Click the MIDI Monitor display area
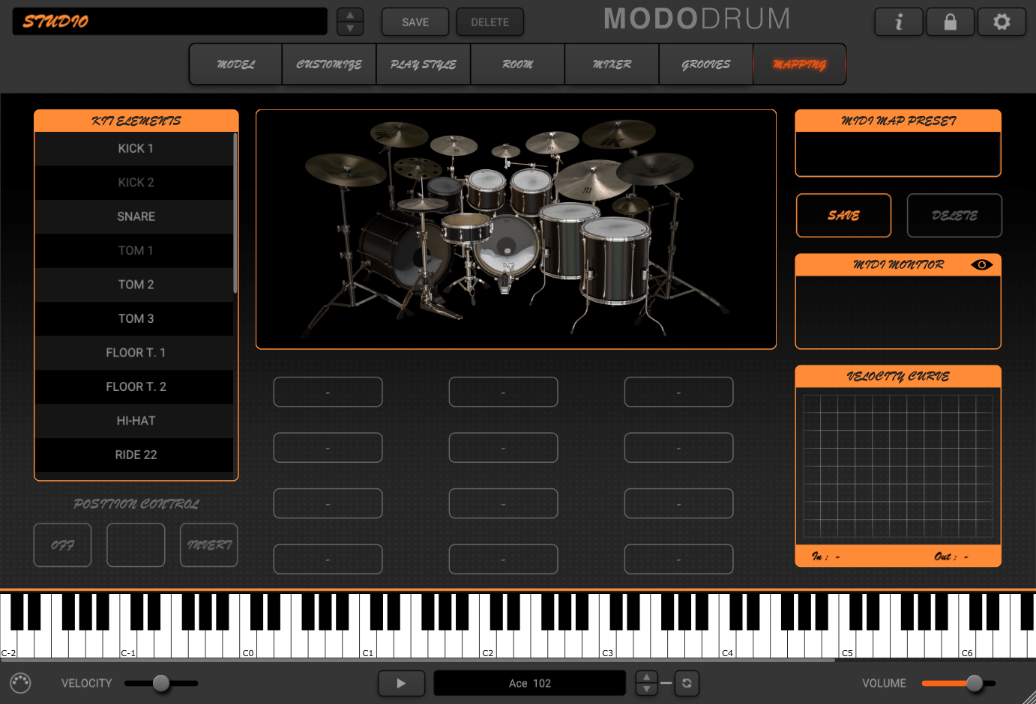This screenshot has height=704, width=1036. tap(898, 312)
